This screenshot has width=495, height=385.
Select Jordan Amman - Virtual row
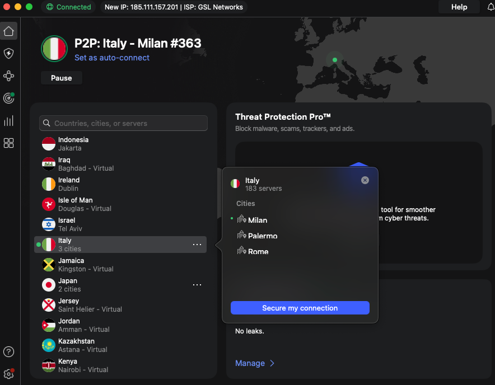(x=120, y=325)
